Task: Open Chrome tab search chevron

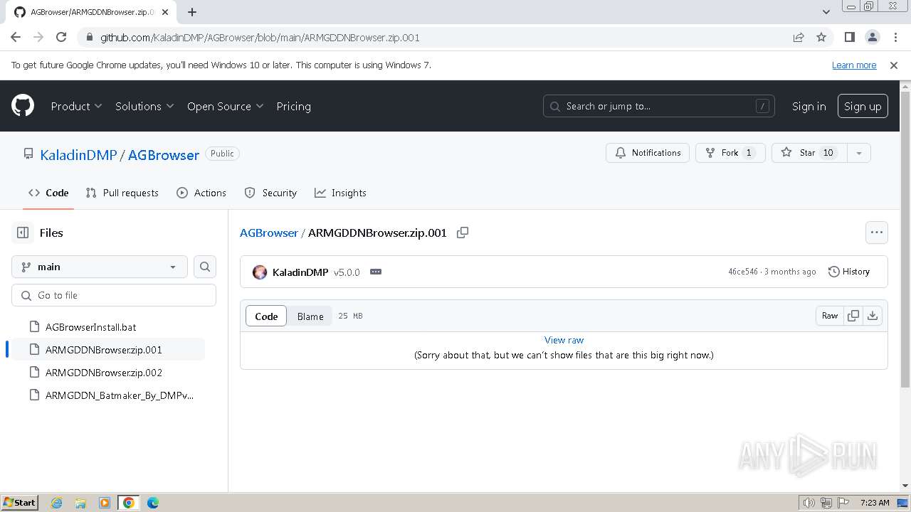Action: coord(826,11)
